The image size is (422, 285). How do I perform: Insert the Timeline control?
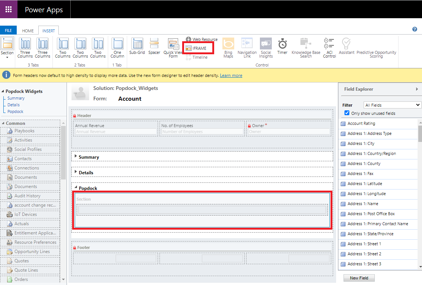197,57
